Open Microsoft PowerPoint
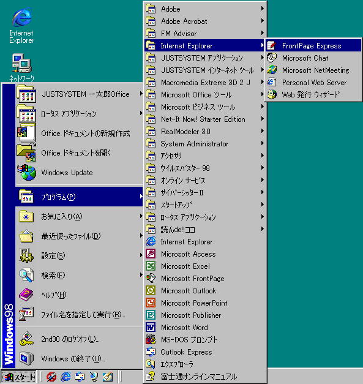363x384 pixels. click(205, 303)
